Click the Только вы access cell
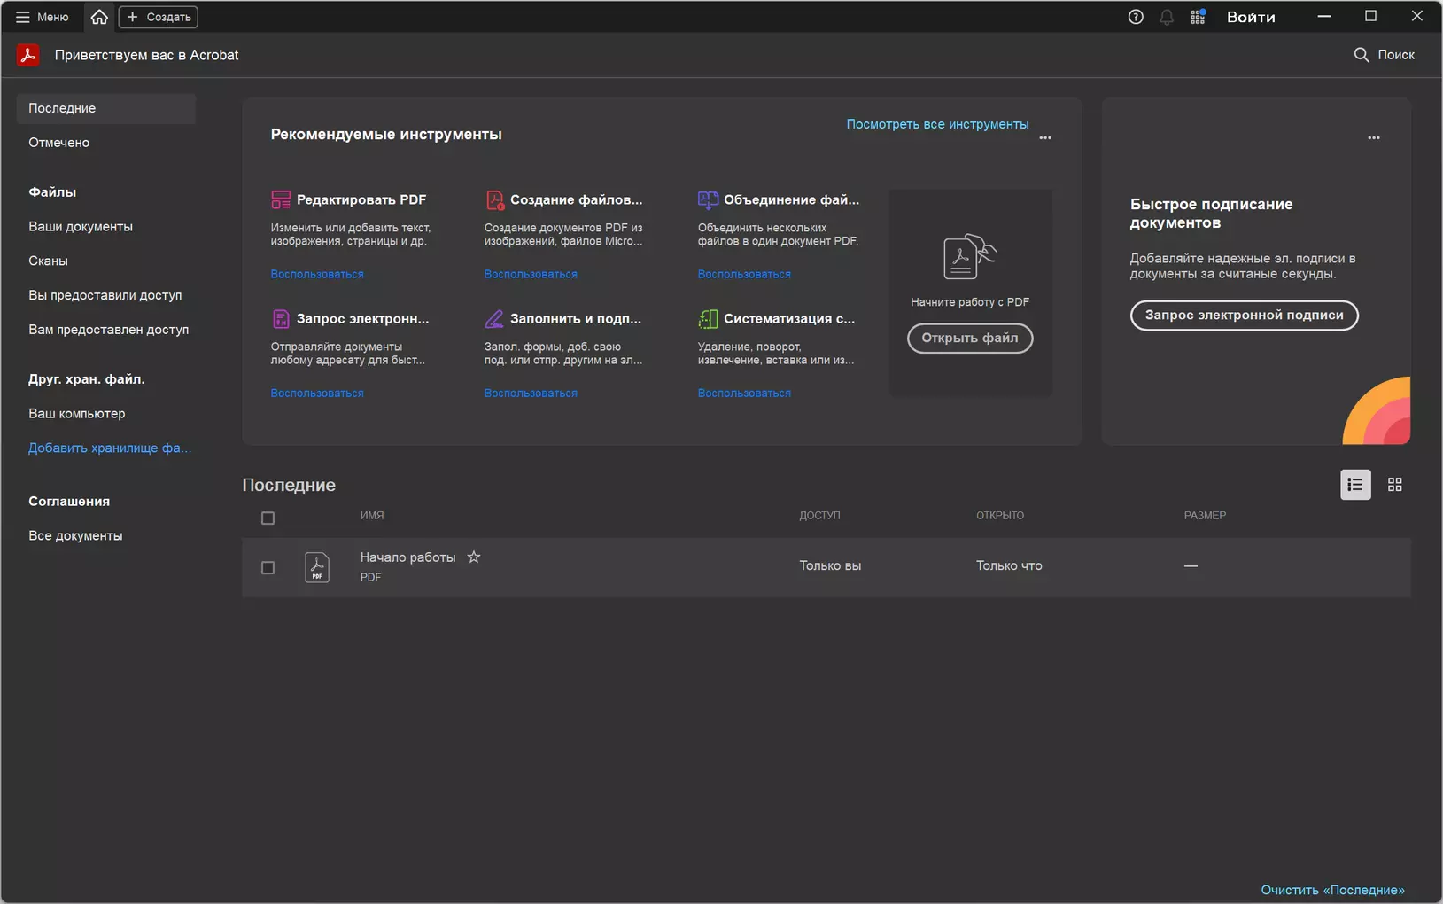The width and height of the screenshot is (1443, 904). [x=830, y=566]
